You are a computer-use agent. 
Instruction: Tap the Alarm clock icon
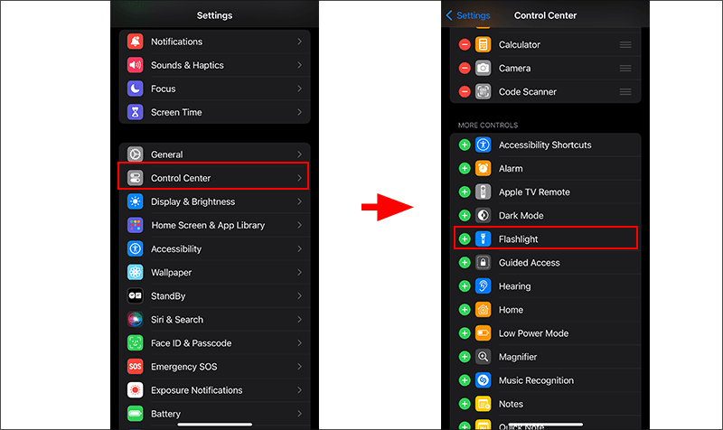[483, 168]
